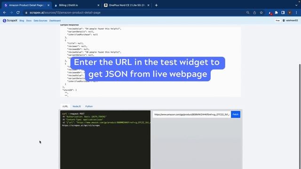Viewport: 301px width, 169px height.
Task: Open the Docs link in the navbar
Action: [29, 21]
